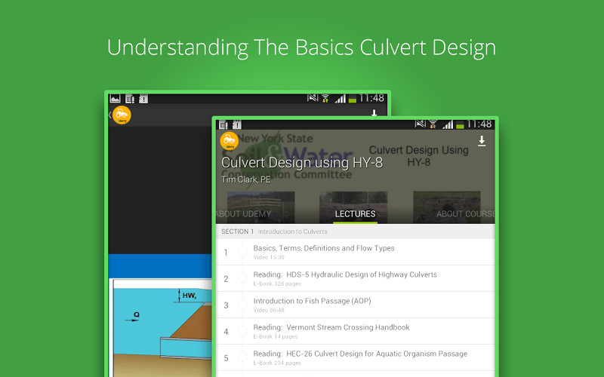The image size is (604, 377).
Task: Tap the Video 15:30 label under lecture 1
Action: point(269,257)
